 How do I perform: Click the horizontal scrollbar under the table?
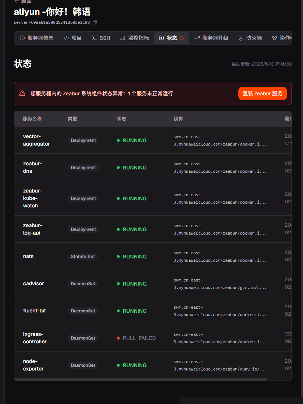pos(141,379)
